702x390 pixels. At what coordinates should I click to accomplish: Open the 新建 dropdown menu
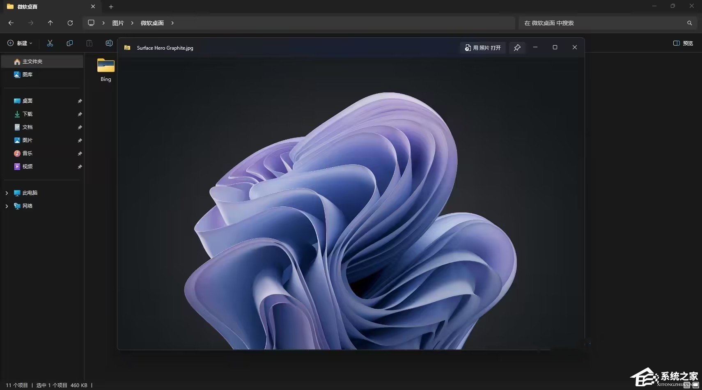[20, 43]
